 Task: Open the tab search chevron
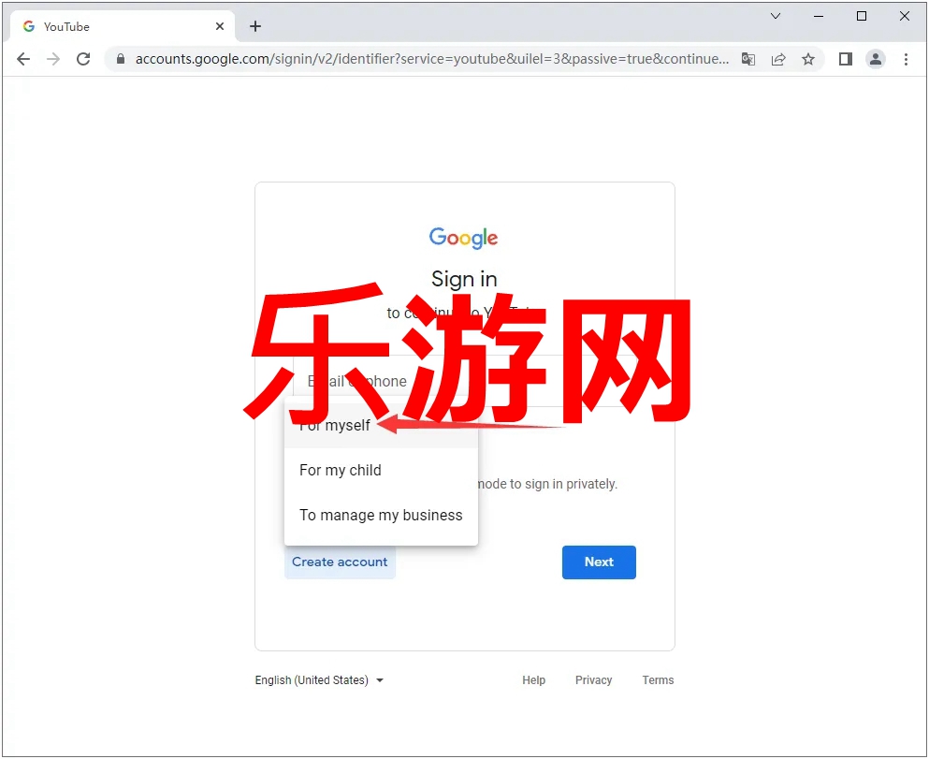776,16
